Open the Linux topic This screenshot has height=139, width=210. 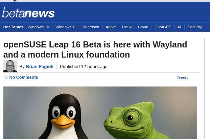pos(127,27)
